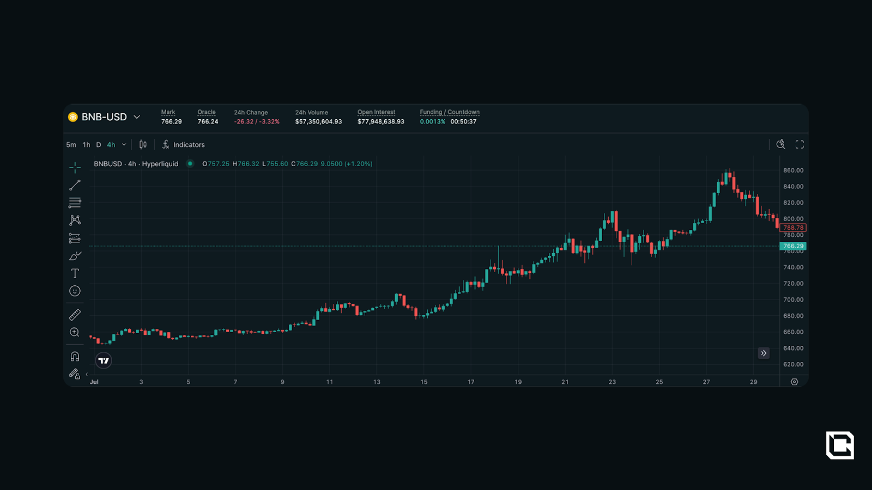Click the zoom-in magnifier tool

click(75, 332)
